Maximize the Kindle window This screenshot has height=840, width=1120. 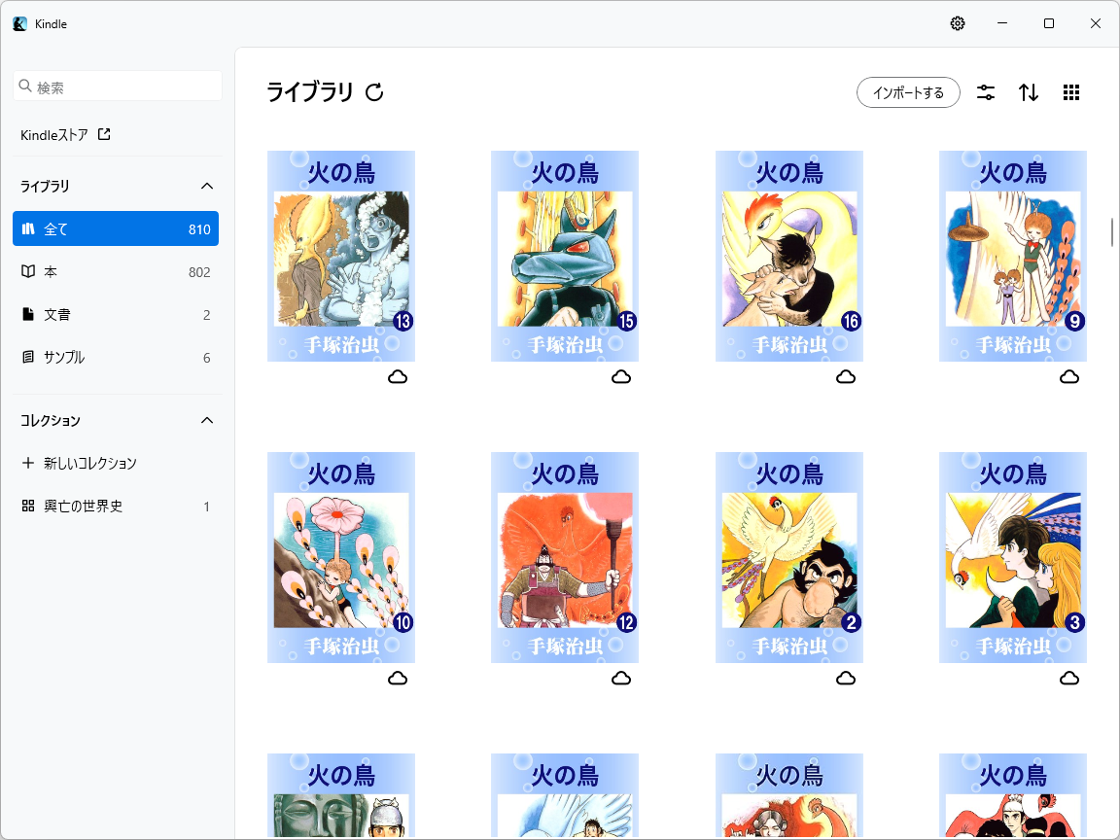point(1049,23)
